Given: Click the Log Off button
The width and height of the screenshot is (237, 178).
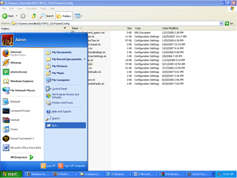Looking at the screenshot, I should [48, 166].
